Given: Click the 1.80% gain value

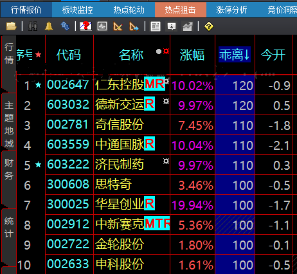Looking at the screenshot, I should click(x=196, y=245).
